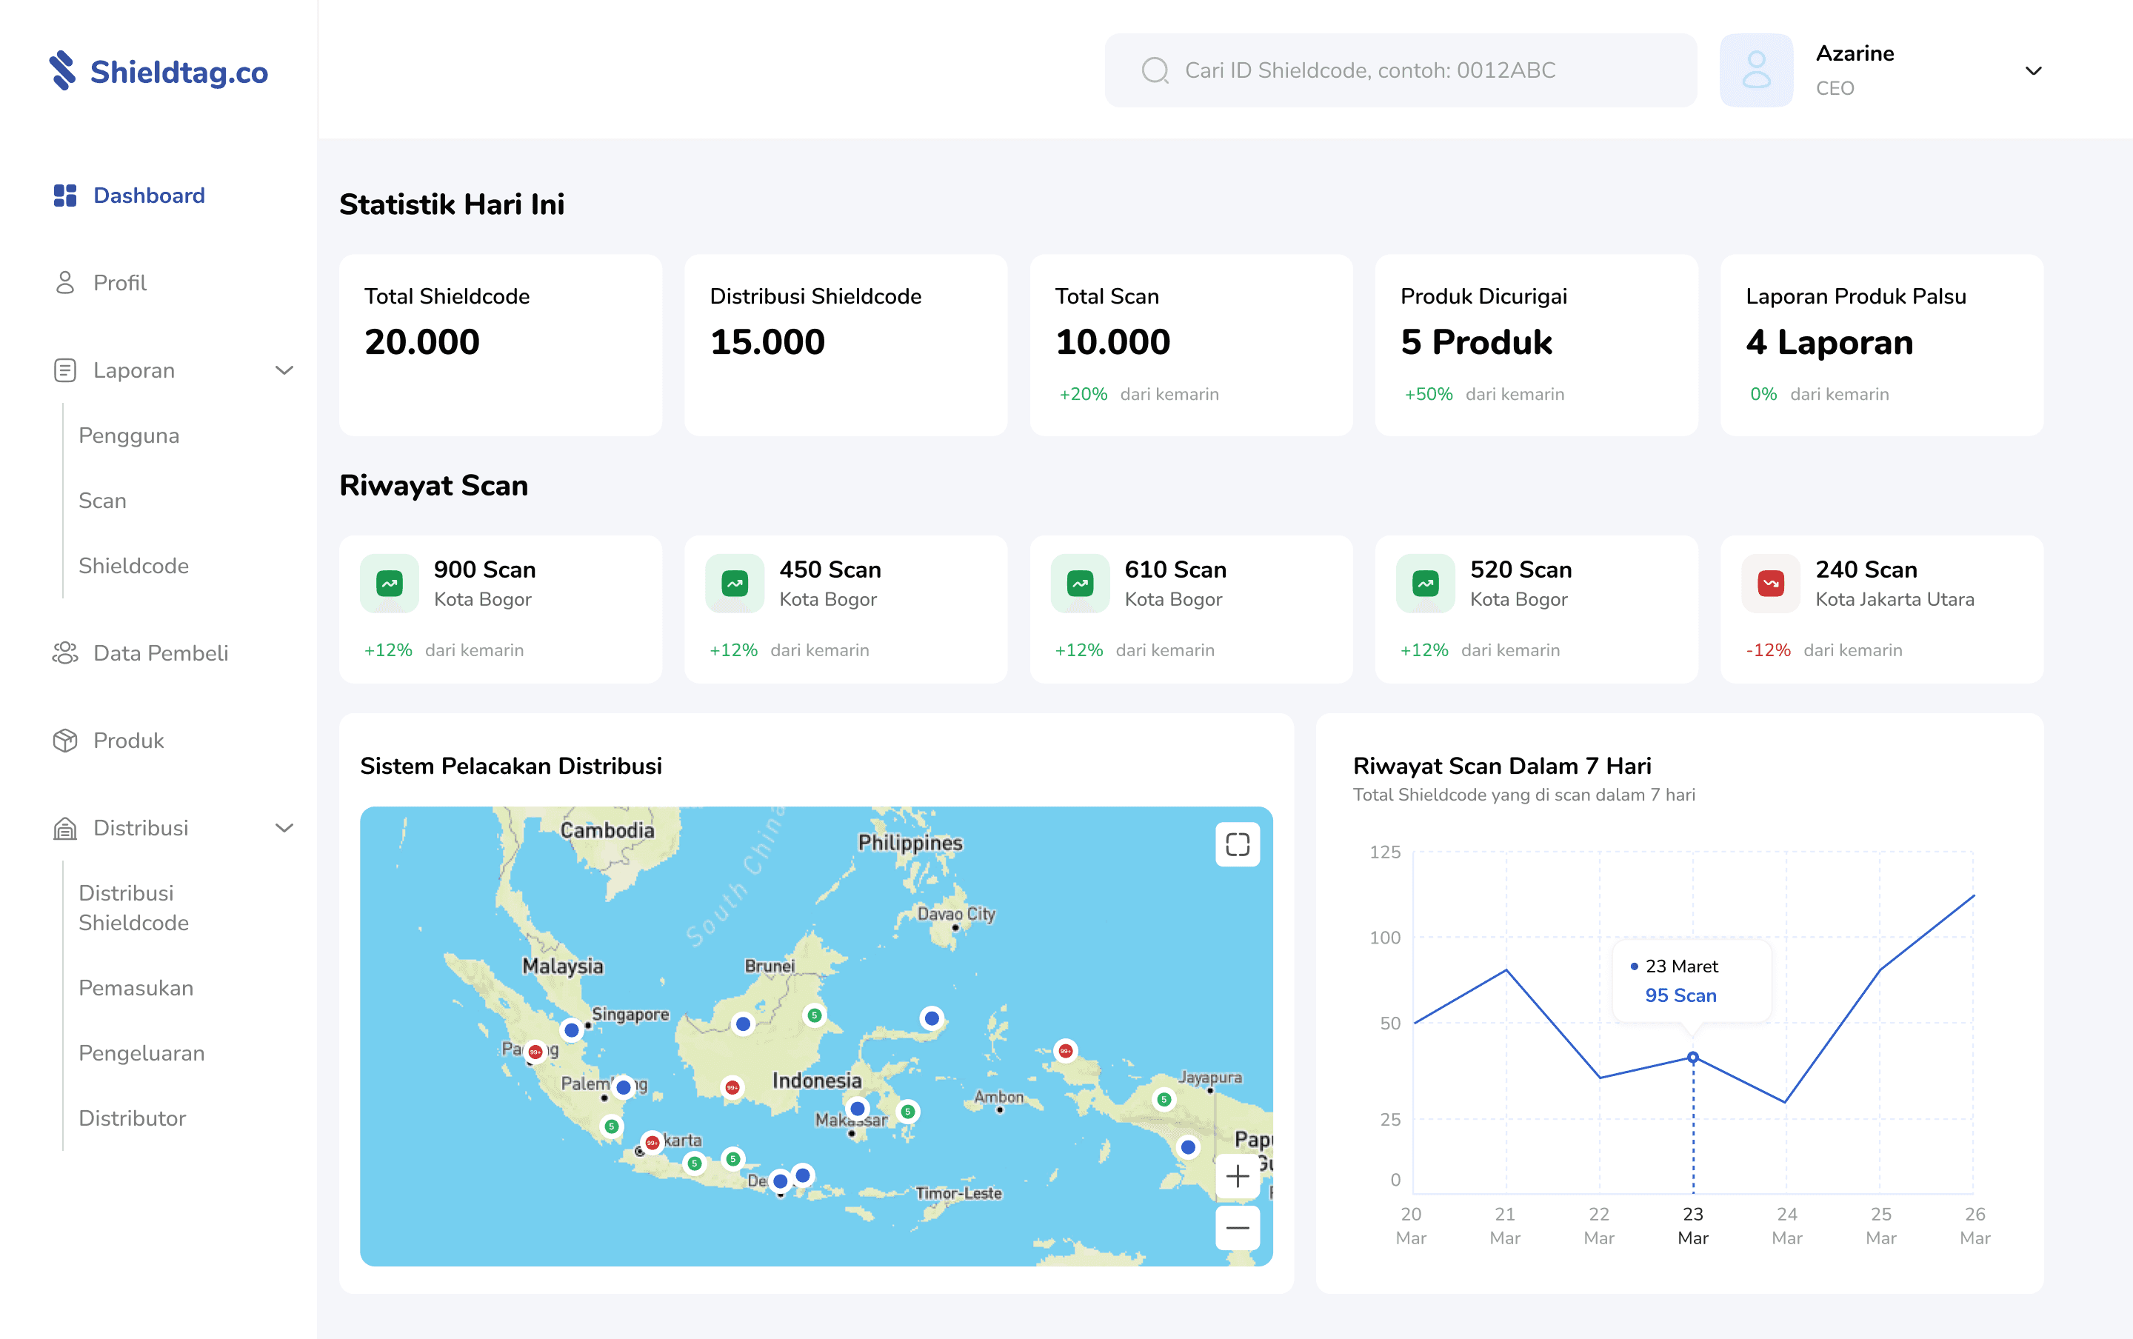Click the Total Shieldcode card value 20.000

[422, 342]
